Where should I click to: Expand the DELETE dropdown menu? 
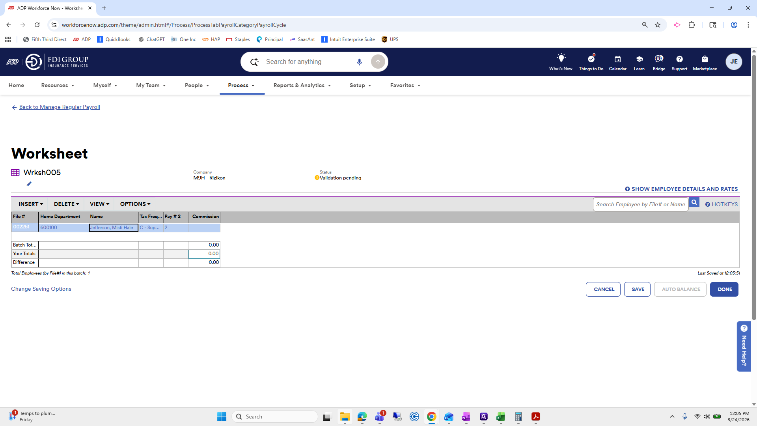point(66,204)
